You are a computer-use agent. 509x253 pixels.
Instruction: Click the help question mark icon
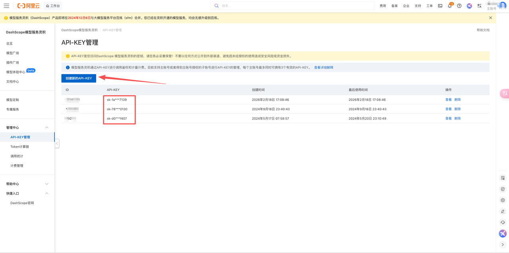tap(459, 6)
